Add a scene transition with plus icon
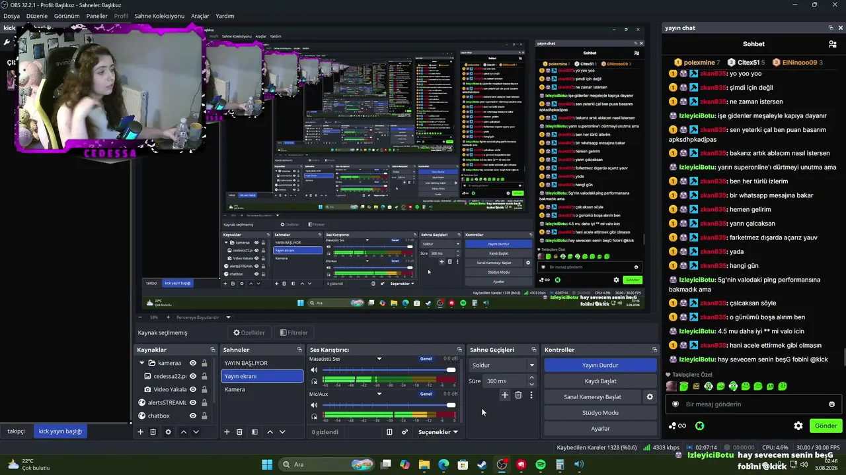 pos(505,395)
